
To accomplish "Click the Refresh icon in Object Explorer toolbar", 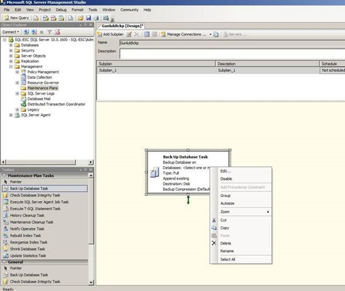I will point(57,32).
